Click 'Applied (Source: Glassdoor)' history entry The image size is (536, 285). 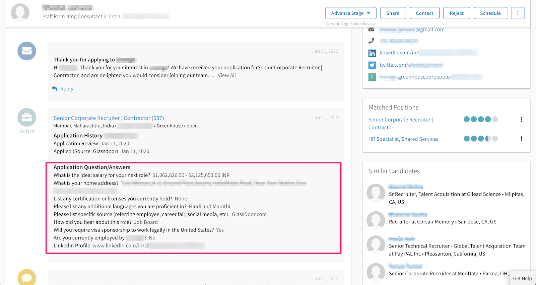pos(102,151)
